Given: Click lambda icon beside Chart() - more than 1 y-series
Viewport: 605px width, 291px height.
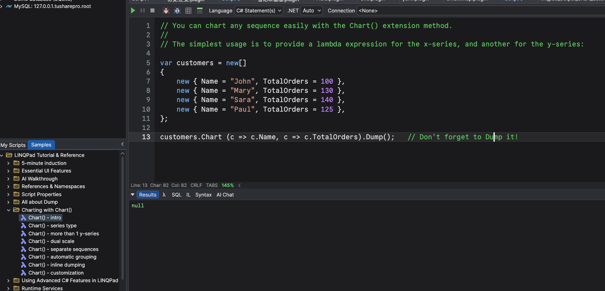Looking at the screenshot, I should pos(24,233).
